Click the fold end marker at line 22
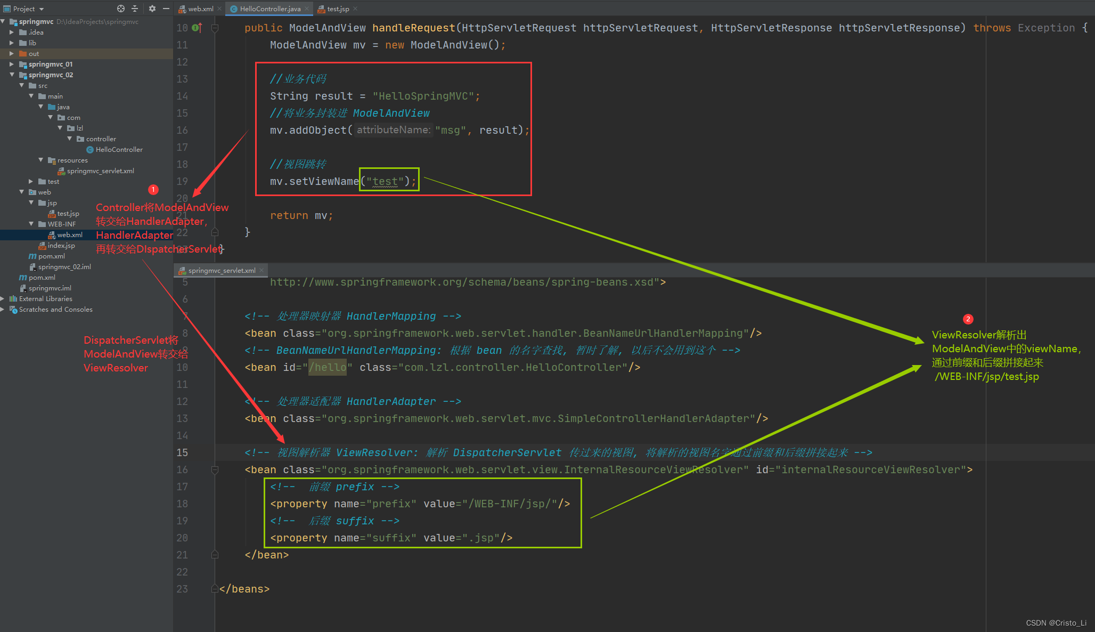Viewport: 1095px width, 632px height. point(215,232)
